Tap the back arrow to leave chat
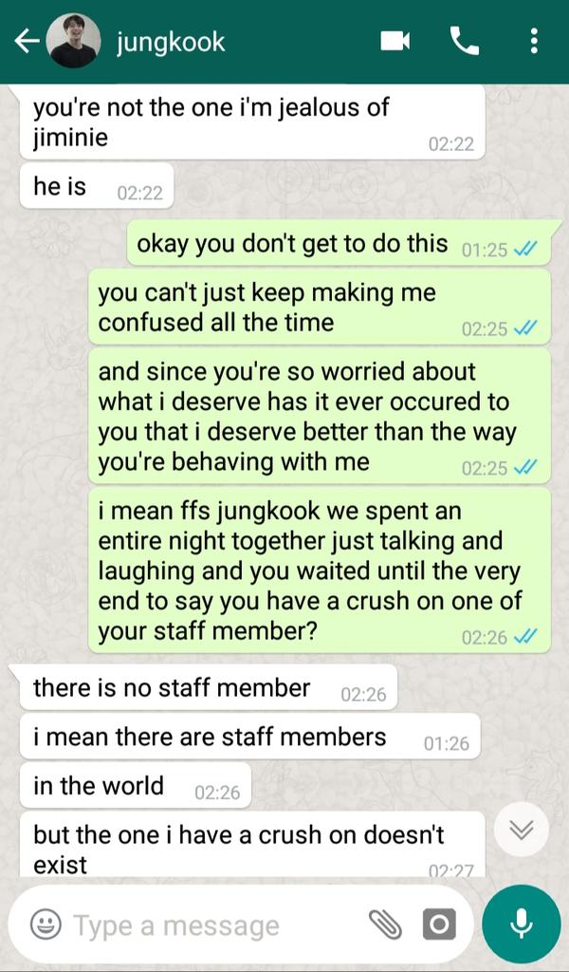569x972 pixels. click(x=26, y=42)
